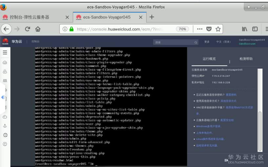Open the page actions three-dot menu
Image resolution: width=268 pixels, height=167 pixels.
pos(200,29)
